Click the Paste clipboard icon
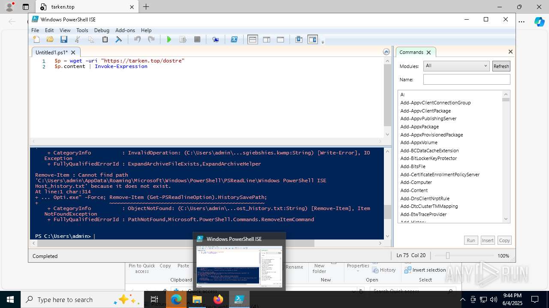Image resolution: width=549 pixels, height=308 pixels. (x=105, y=39)
